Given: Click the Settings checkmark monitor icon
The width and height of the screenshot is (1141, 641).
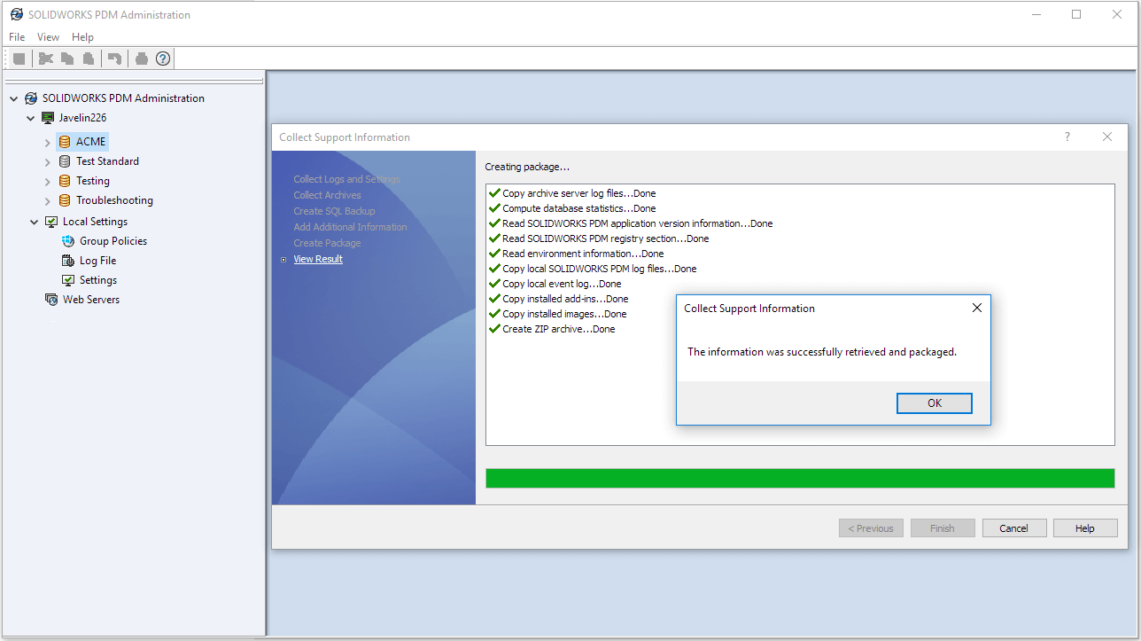Looking at the screenshot, I should (x=68, y=280).
